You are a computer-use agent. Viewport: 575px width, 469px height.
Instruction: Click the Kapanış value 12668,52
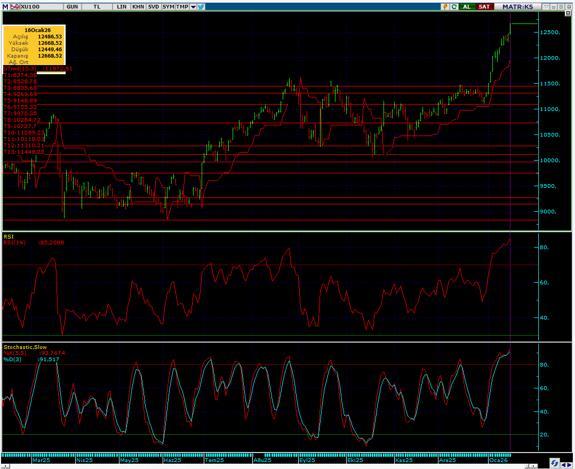50,55
